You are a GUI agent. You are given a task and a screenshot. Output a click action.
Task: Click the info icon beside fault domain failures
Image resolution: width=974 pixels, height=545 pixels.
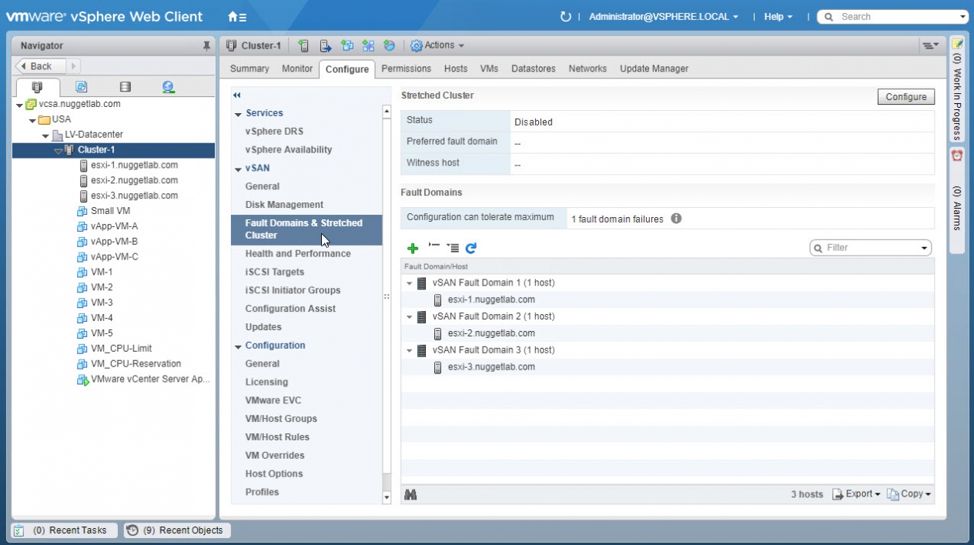click(676, 219)
